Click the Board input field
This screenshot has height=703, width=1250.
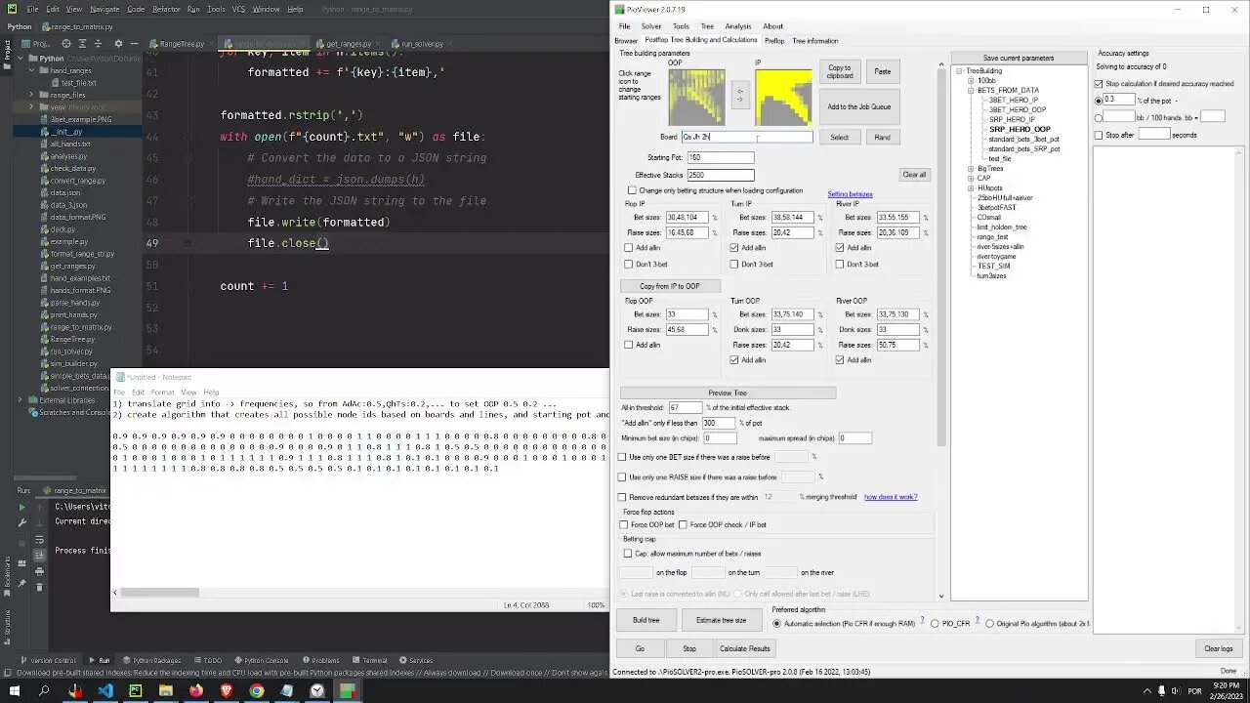click(747, 137)
